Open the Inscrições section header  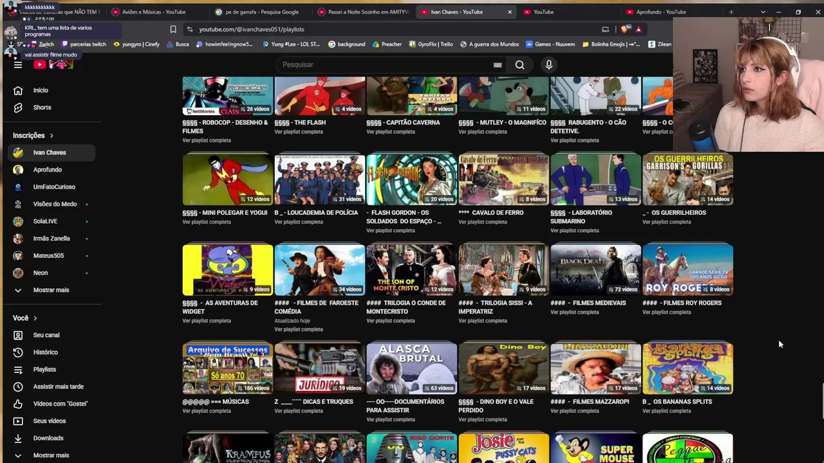tap(33, 136)
